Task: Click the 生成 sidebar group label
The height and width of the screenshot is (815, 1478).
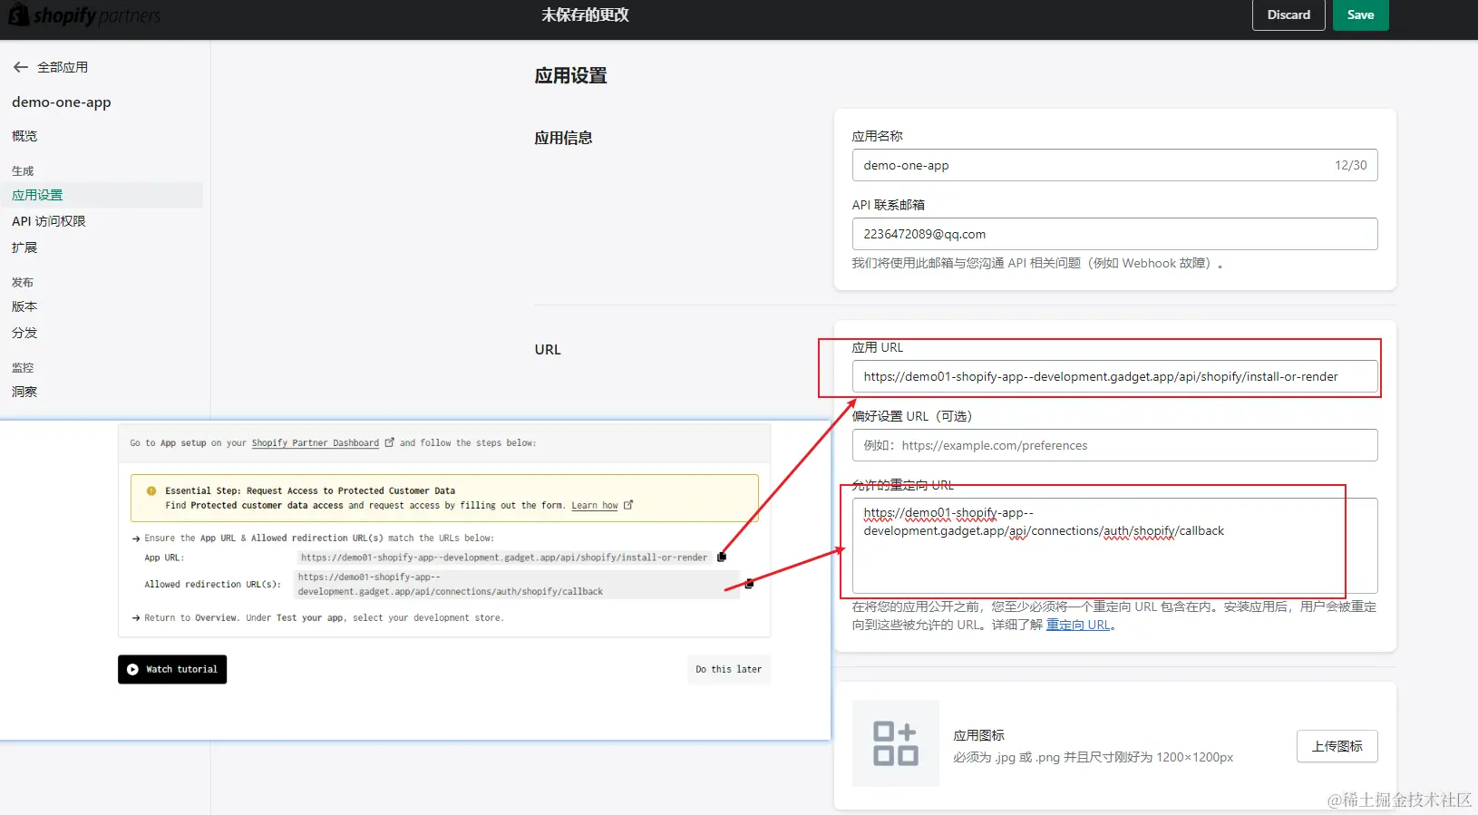Action: pyautogui.click(x=23, y=170)
